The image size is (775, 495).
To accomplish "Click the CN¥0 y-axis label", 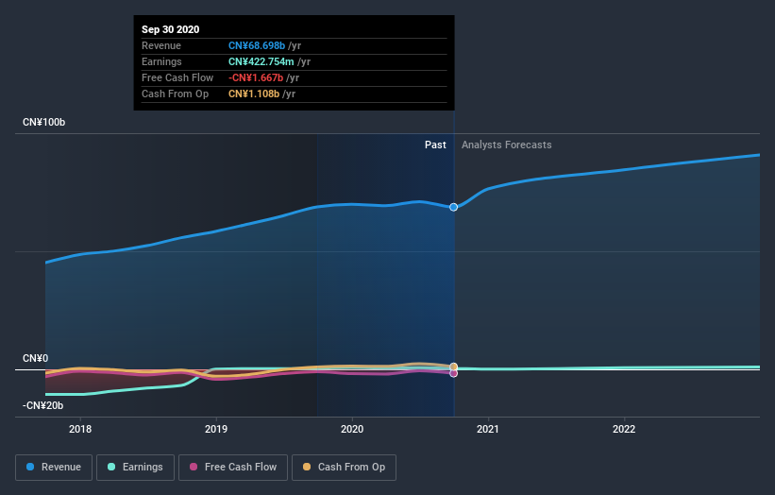I will (36, 358).
